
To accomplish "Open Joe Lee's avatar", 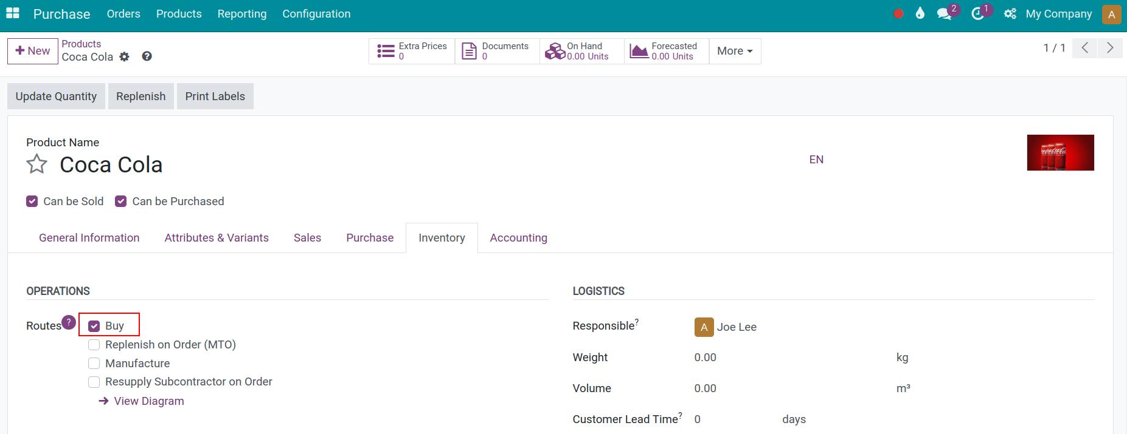I will pyautogui.click(x=704, y=327).
